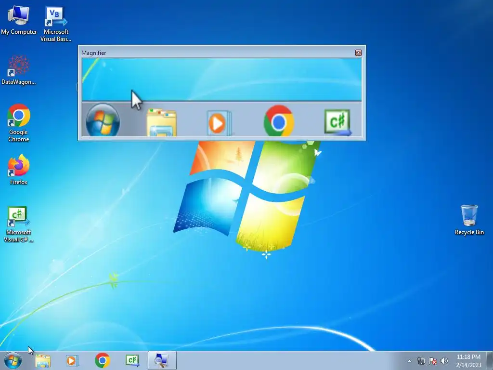
Task: Launch Chrome from the taskbar
Action: [102, 360]
